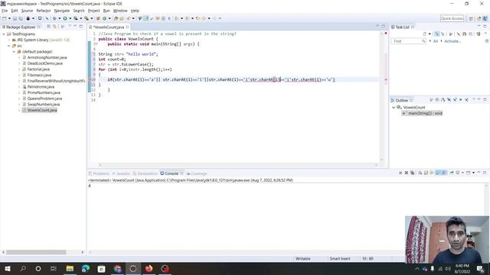Open the Package Explorer View Menu dropdown
Viewport: 490px width, 275px height.
[70, 27]
